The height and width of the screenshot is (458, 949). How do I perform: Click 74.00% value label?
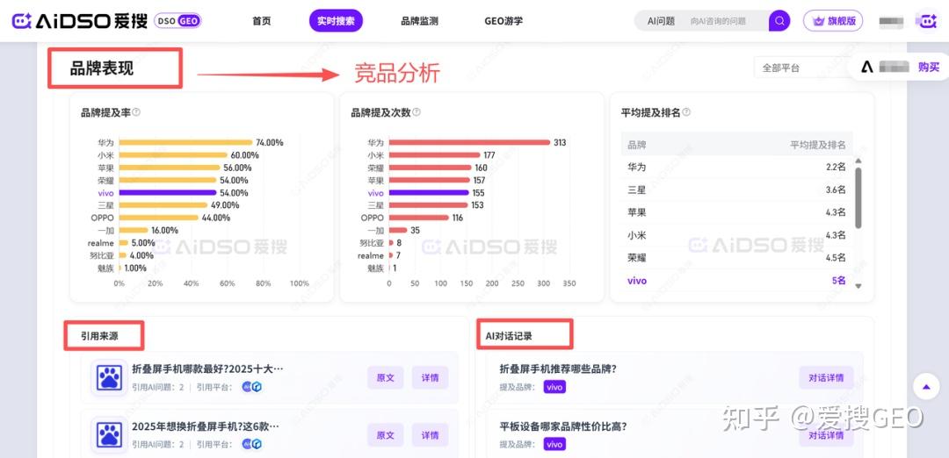[x=270, y=143]
